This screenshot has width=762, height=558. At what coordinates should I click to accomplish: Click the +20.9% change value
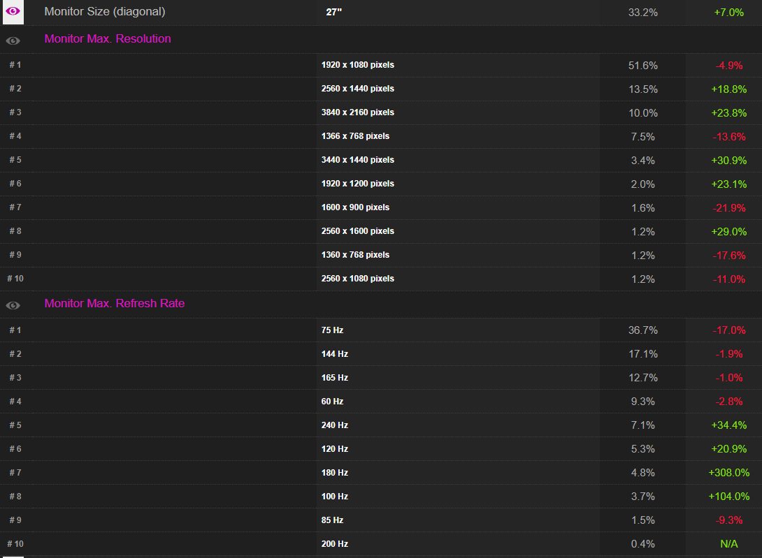click(728, 450)
